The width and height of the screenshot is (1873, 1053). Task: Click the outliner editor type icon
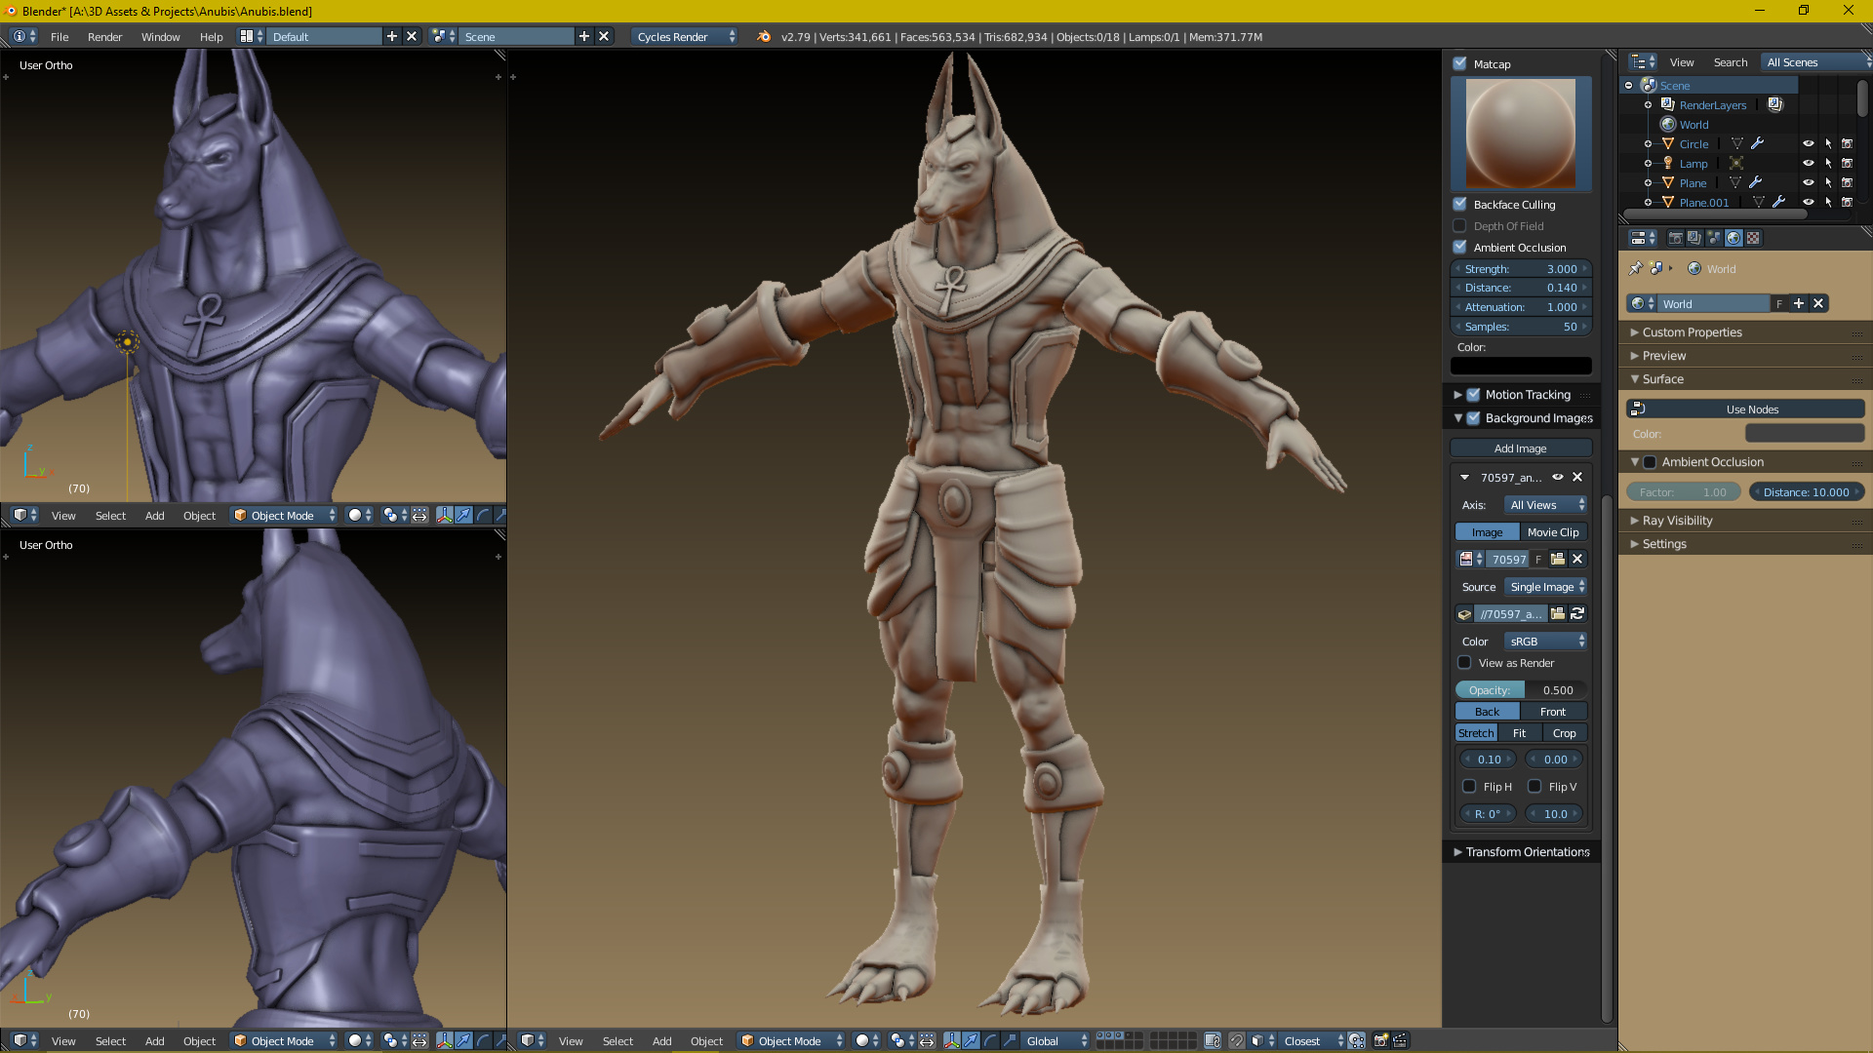(1643, 61)
